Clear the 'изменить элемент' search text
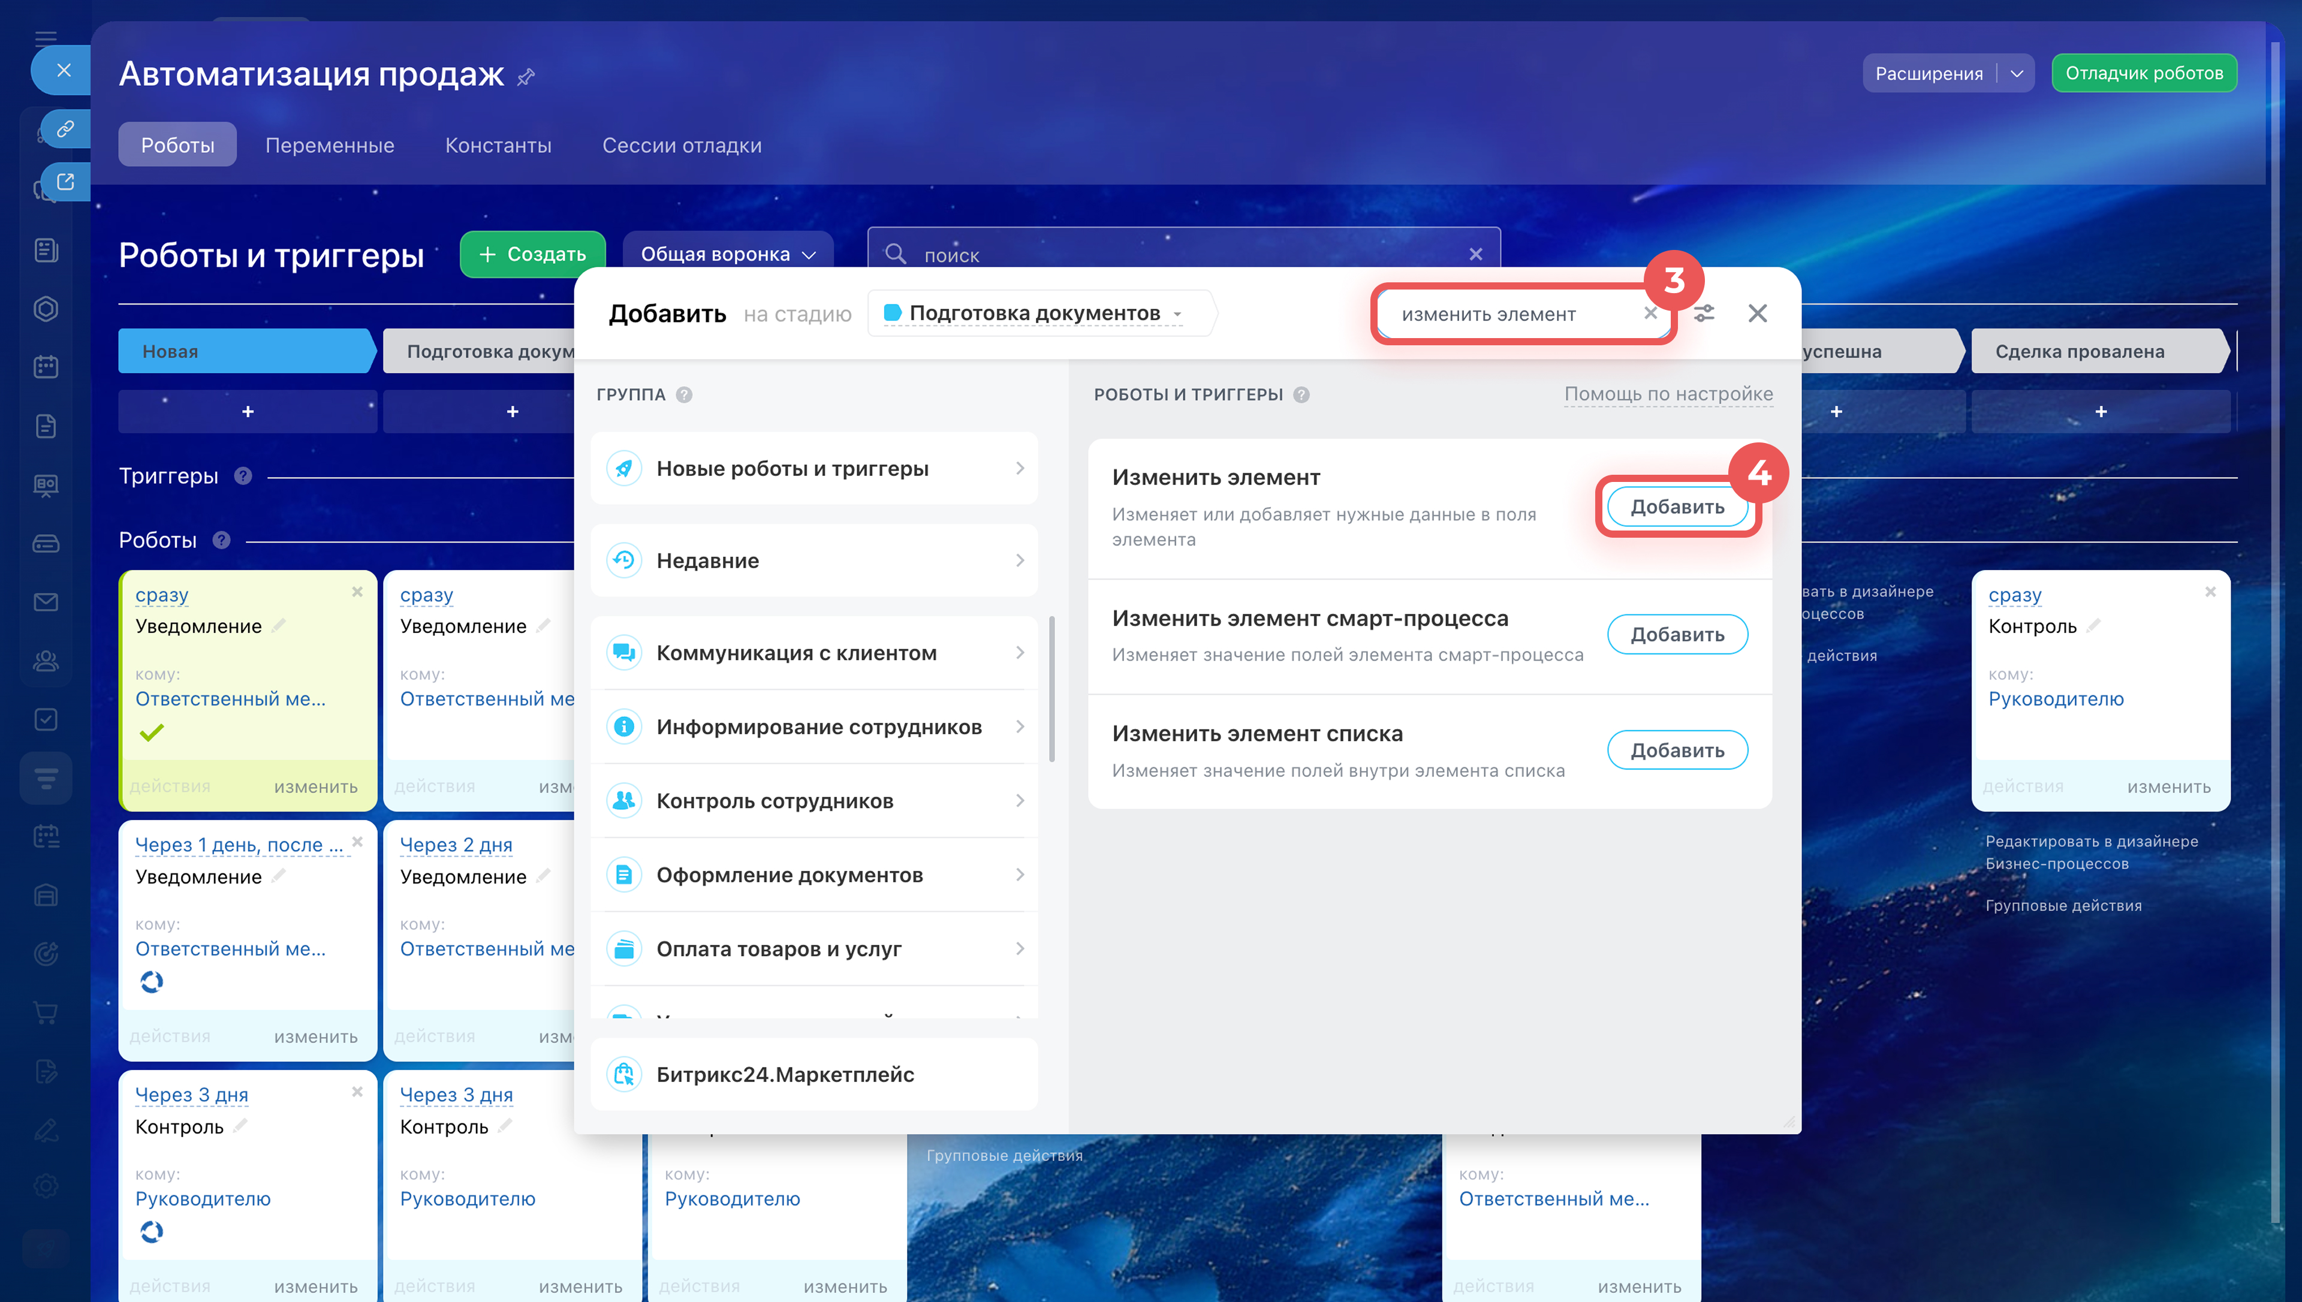Viewport: 2302px width, 1302px height. (1650, 314)
